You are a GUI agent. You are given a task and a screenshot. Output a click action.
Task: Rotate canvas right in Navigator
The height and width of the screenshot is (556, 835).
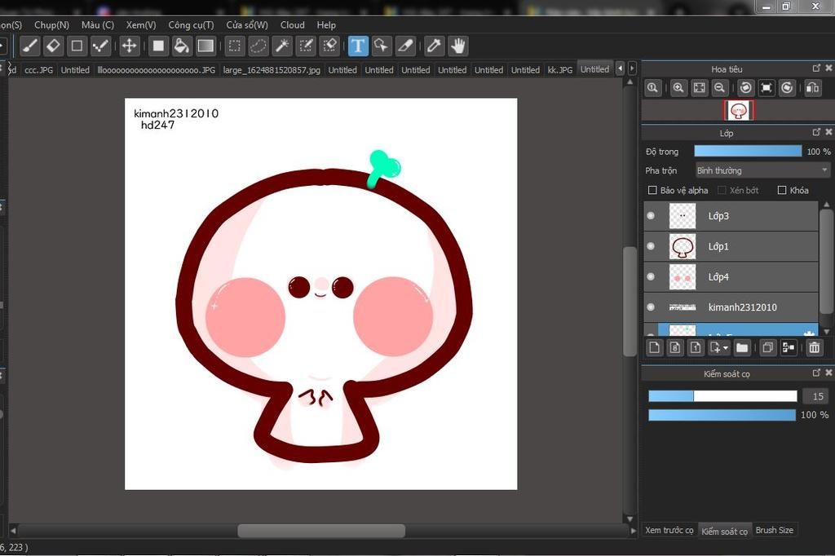coord(787,88)
